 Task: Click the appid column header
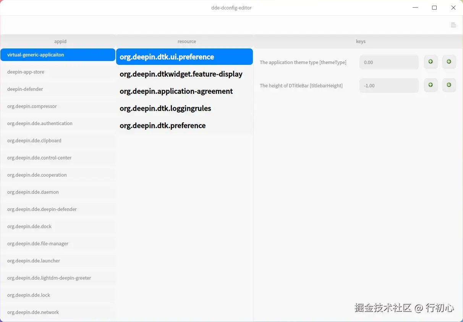tap(60, 41)
